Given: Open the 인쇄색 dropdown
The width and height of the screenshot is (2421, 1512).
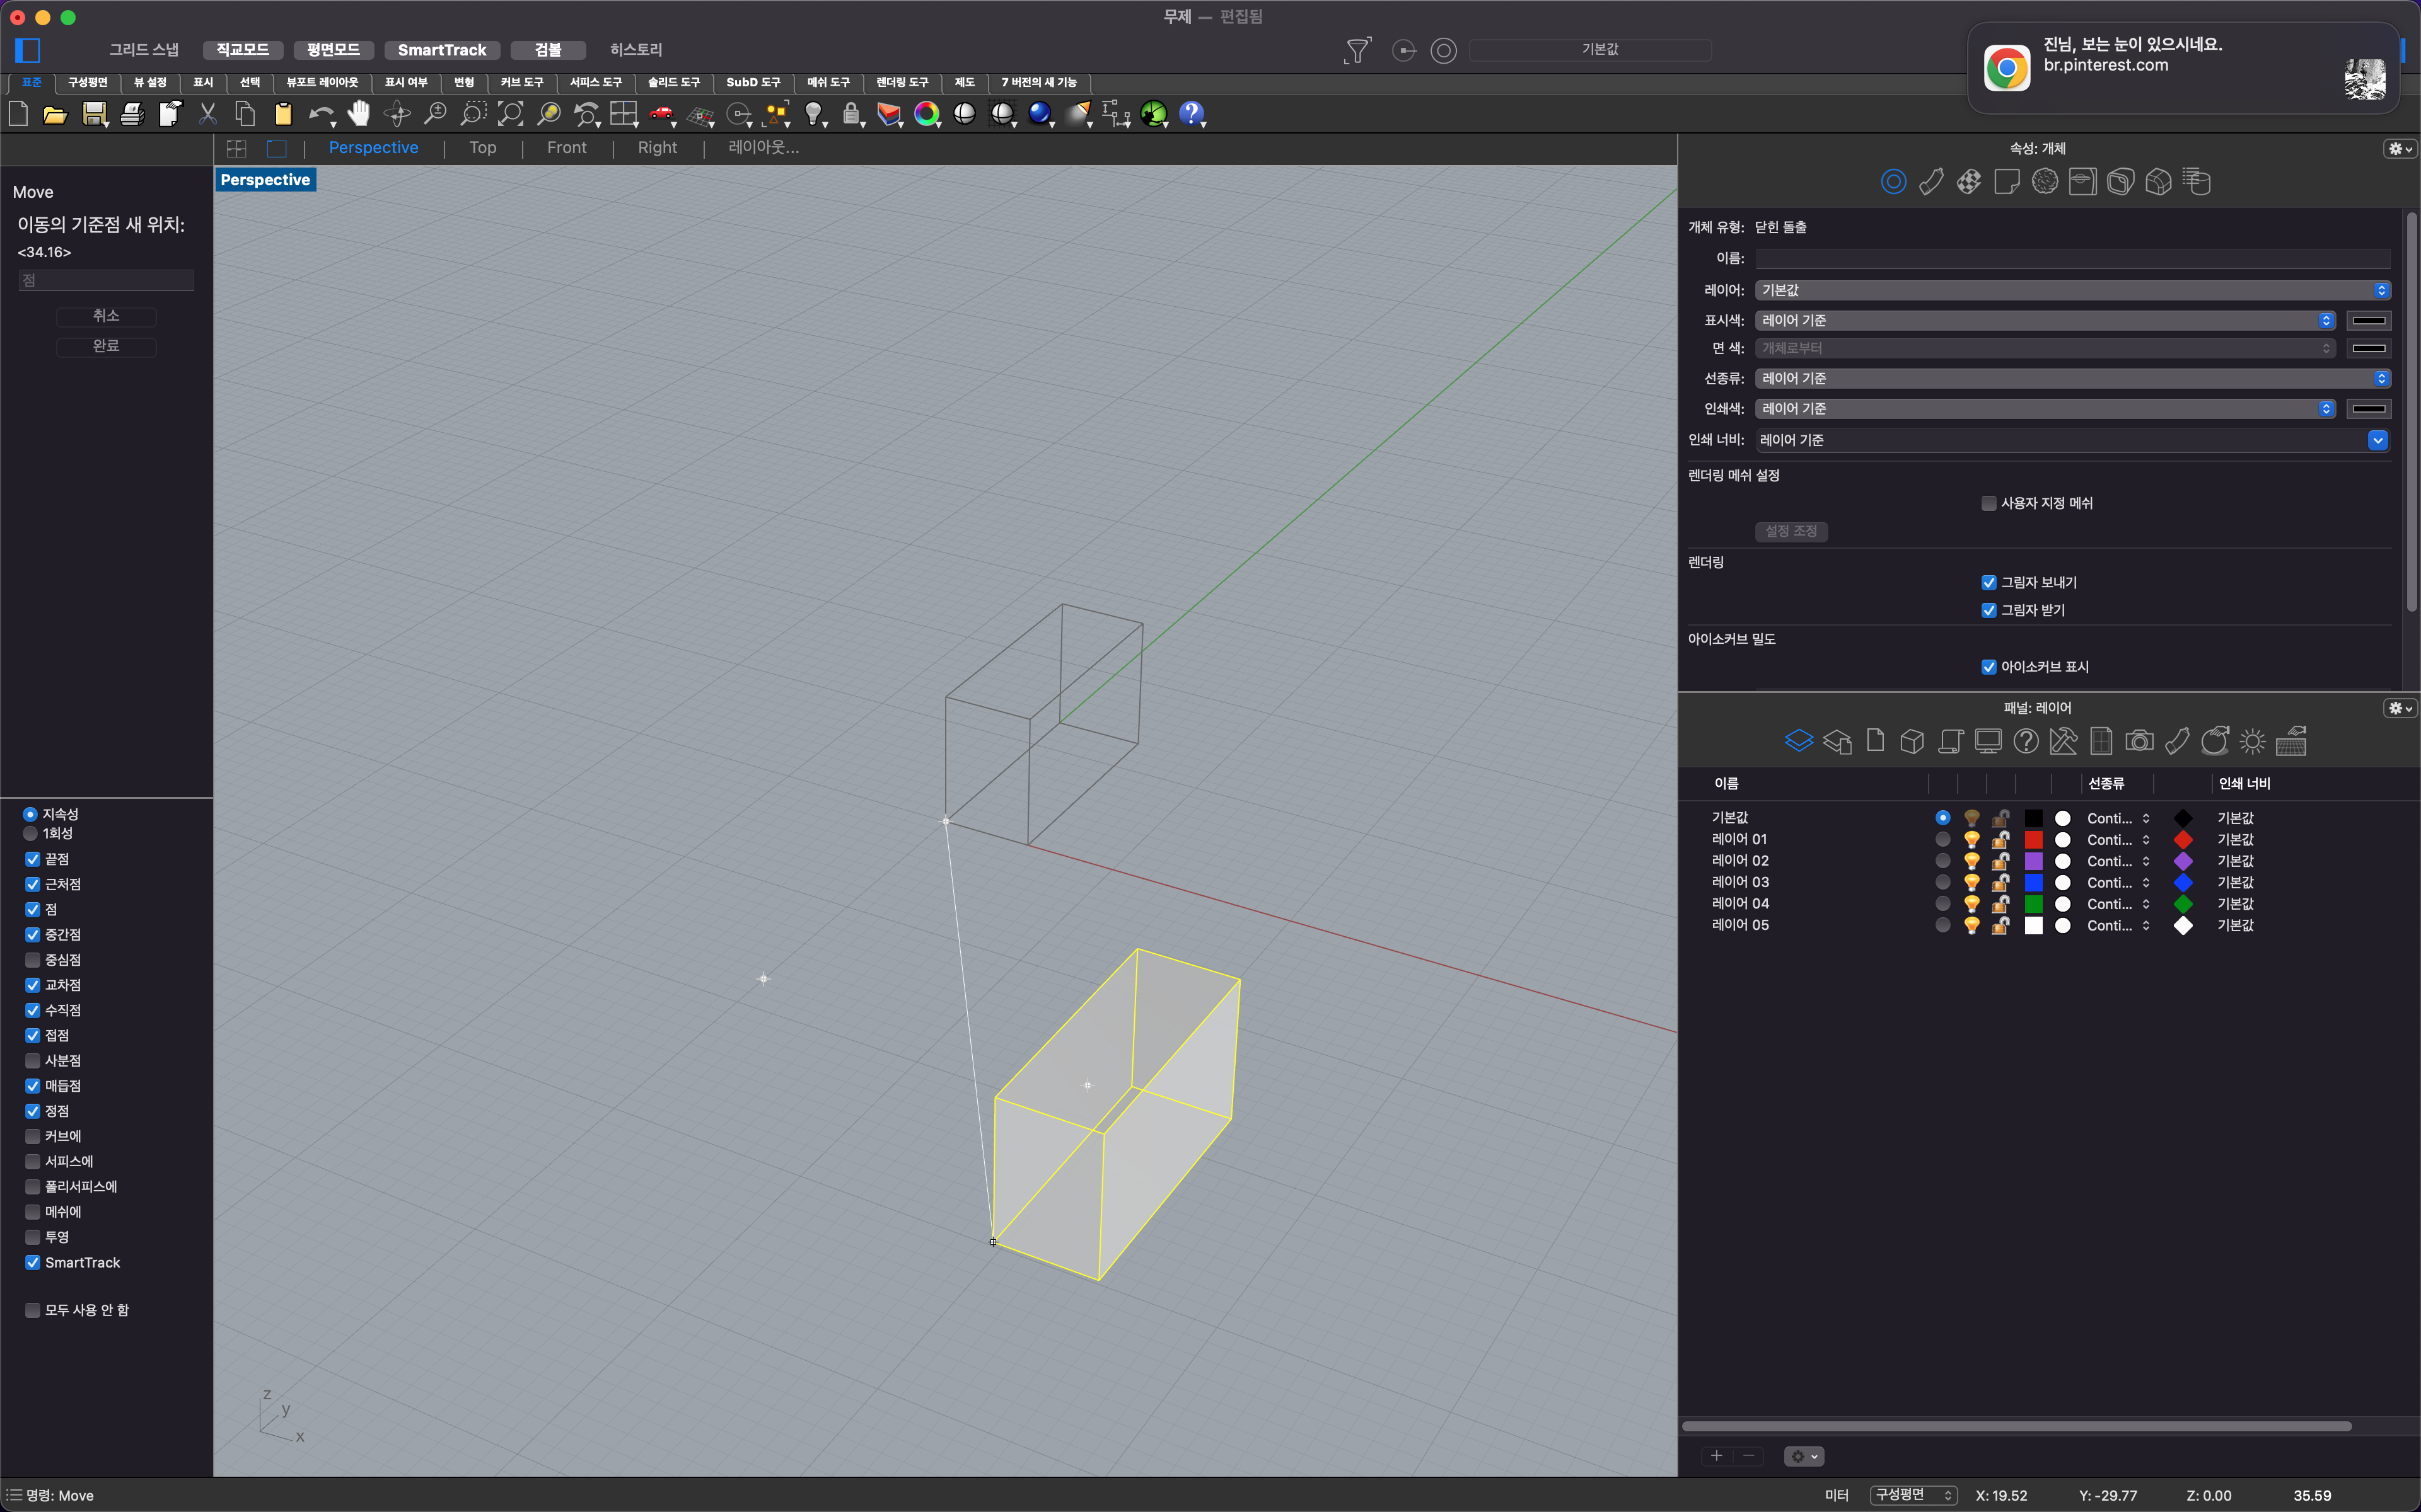Looking at the screenshot, I should point(2046,408).
